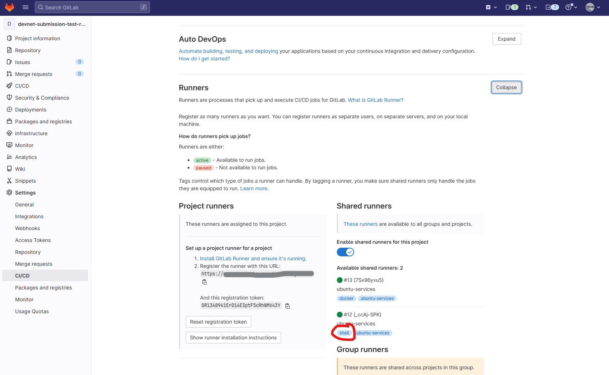Image resolution: width=609 pixels, height=375 pixels.
Task: Focus the Search GitLab field
Action: pos(92,7)
